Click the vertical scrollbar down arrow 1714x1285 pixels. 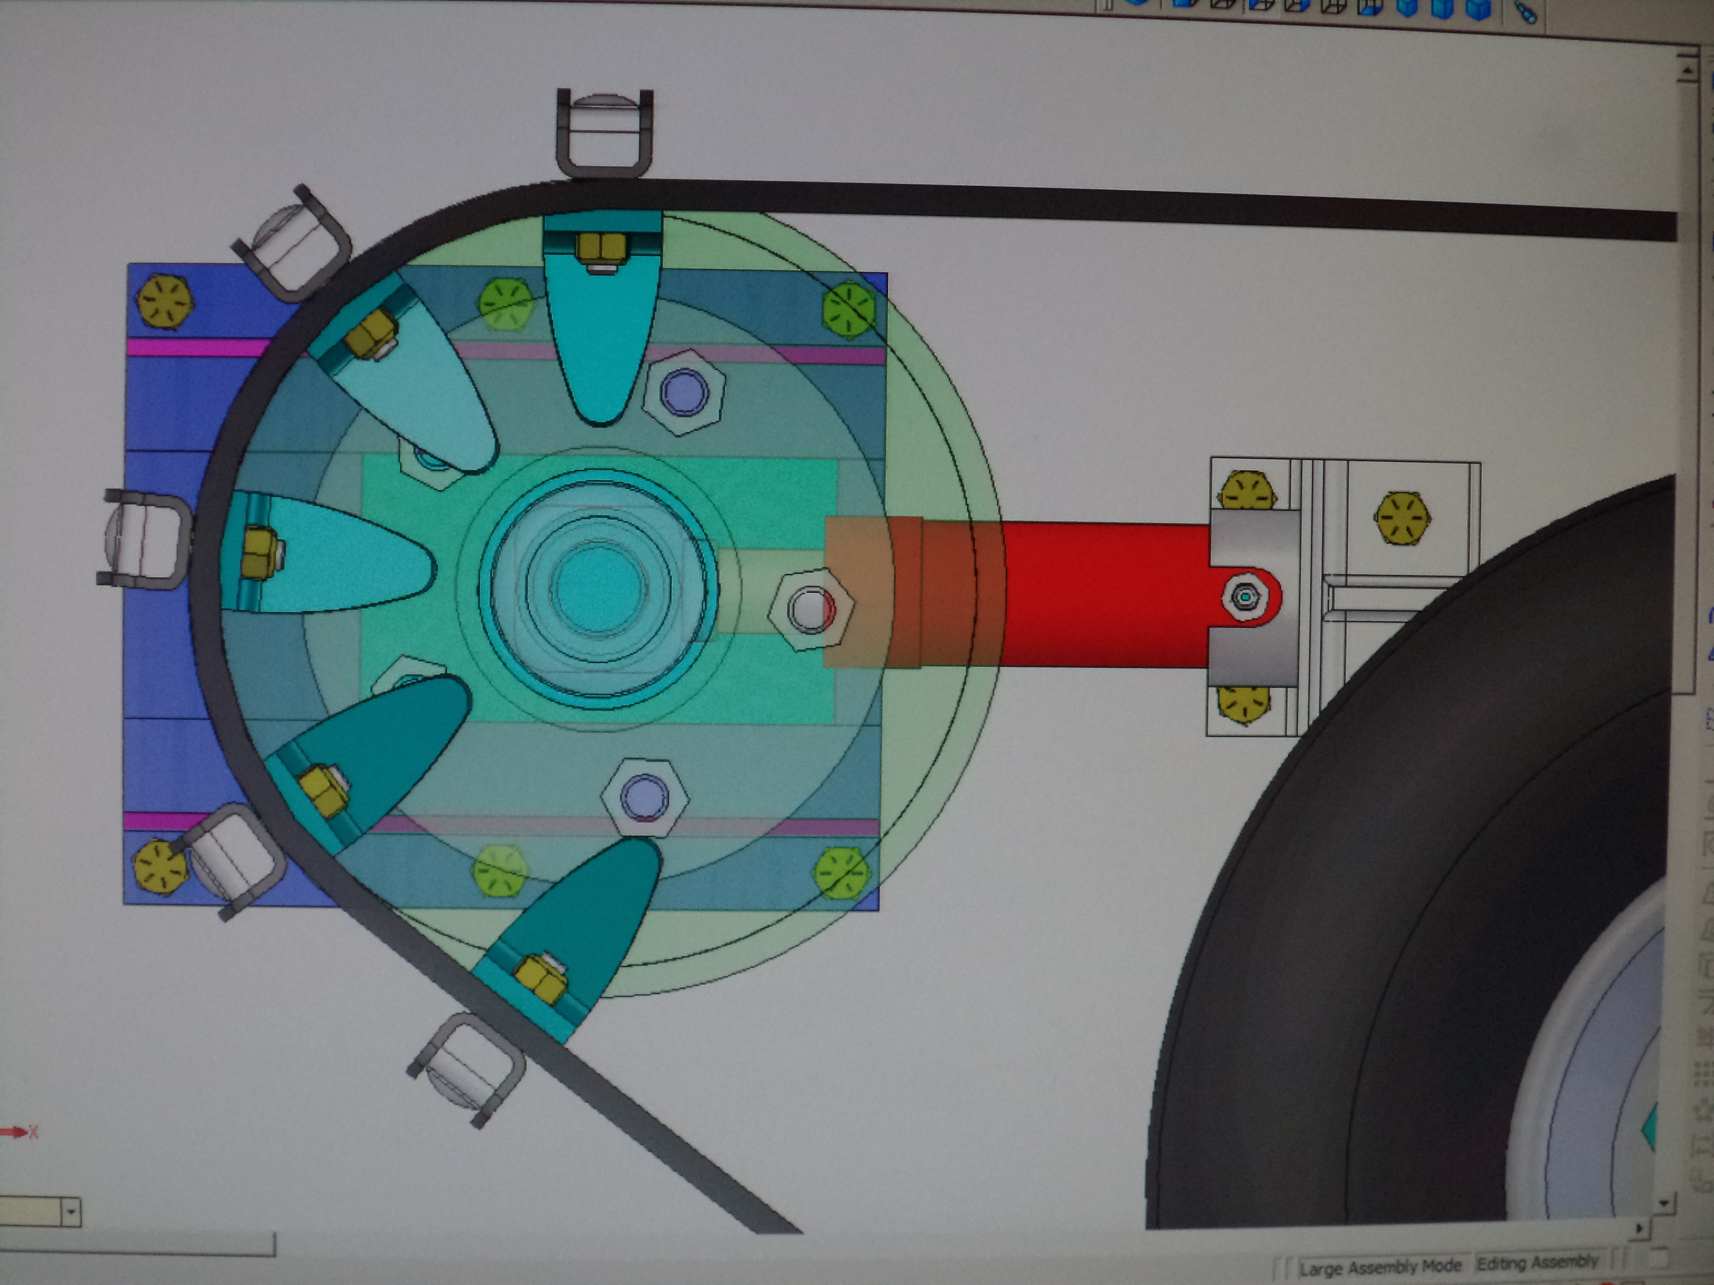coord(1664,1203)
